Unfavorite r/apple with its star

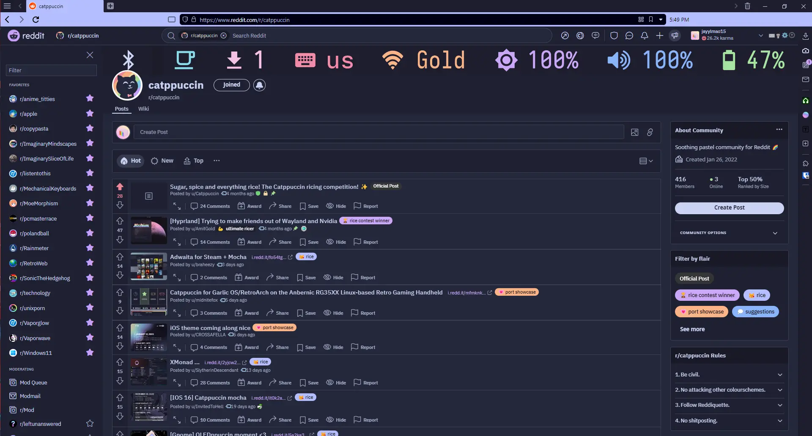(90, 114)
